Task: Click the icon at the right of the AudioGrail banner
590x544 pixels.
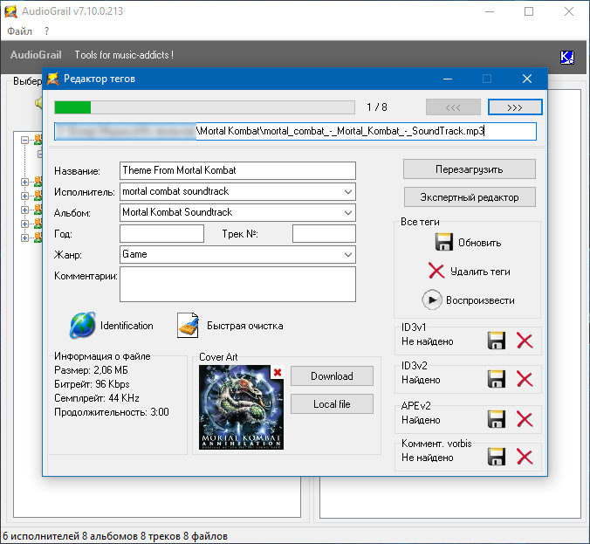Action: (567, 58)
